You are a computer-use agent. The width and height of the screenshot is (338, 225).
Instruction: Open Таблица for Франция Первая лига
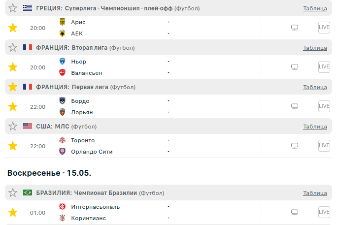[x=315, y=87]
